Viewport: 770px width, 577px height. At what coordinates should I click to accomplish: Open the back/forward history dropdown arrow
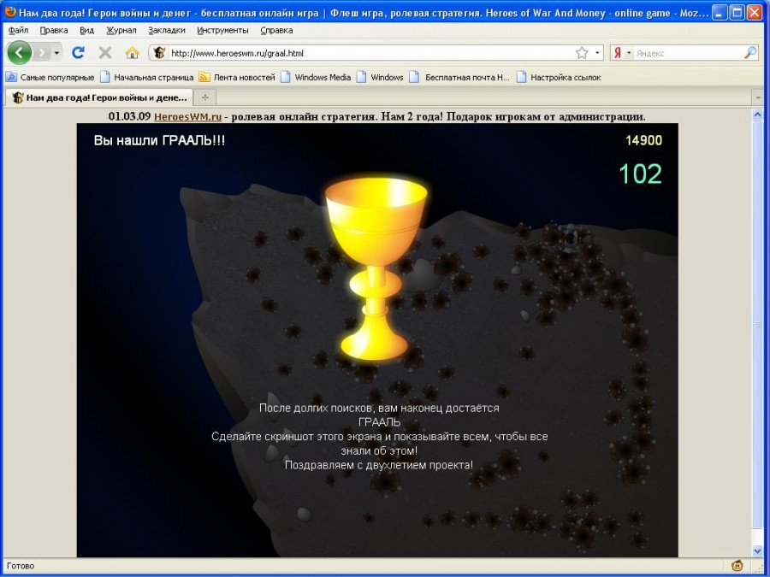click(x=57, y=52)
